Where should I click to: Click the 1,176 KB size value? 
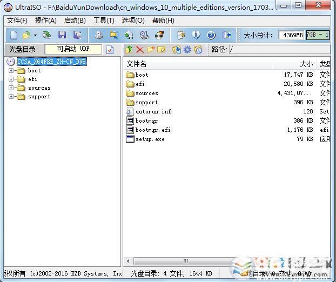[300, 130]
